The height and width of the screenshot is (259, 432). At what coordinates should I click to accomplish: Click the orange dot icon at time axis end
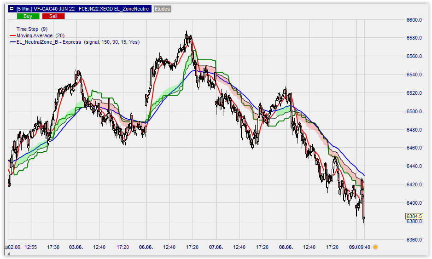(x=375, y=247)
